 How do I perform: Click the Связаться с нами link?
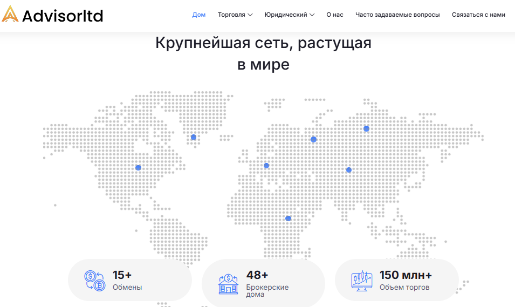pos(478,15)
